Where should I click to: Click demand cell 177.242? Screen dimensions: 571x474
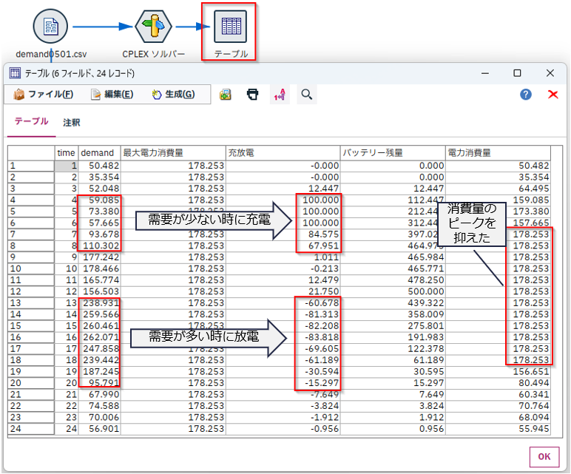(99, 257)
